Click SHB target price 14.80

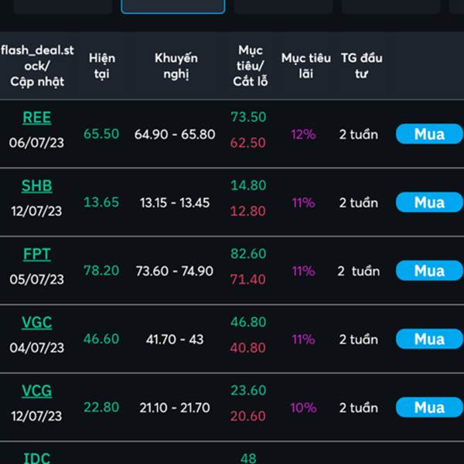(x=248, y=186)
